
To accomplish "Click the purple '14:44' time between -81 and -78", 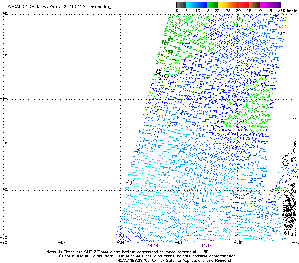I will 207,246.
